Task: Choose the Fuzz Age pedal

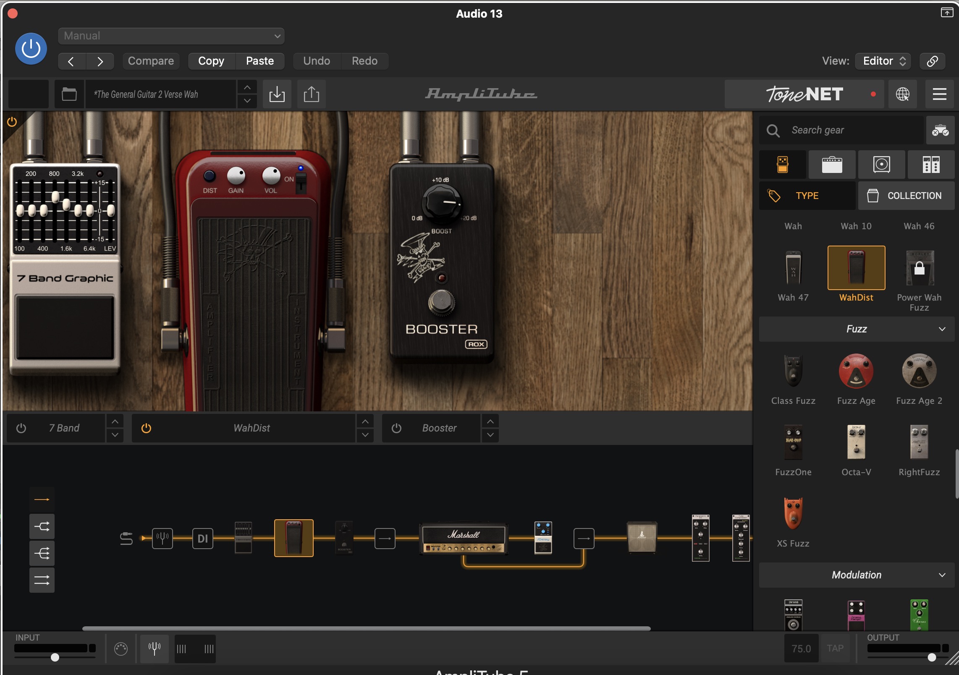Action: point(856,379)
